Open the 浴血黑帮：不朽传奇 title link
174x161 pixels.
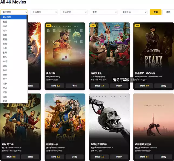145,73
